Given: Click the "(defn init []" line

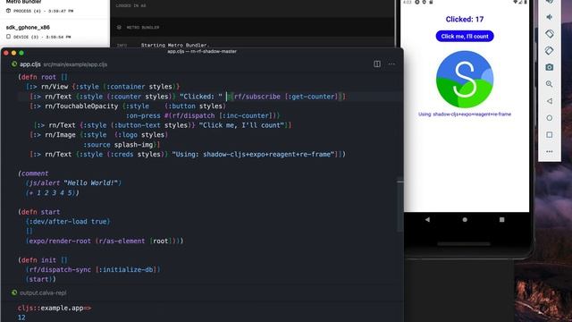Looking at the screenshot, I should coord(43,260).
